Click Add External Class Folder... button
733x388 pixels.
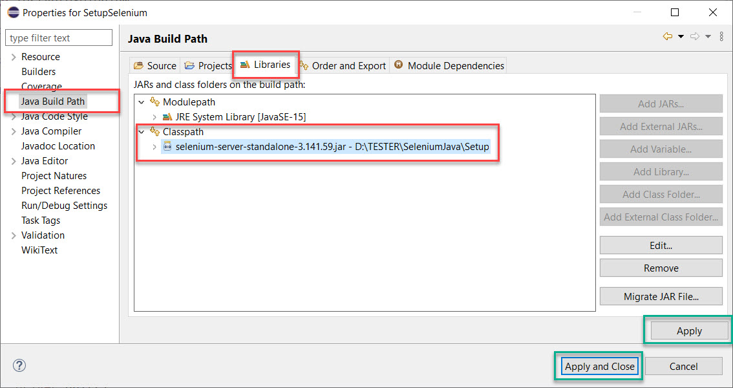661,217
